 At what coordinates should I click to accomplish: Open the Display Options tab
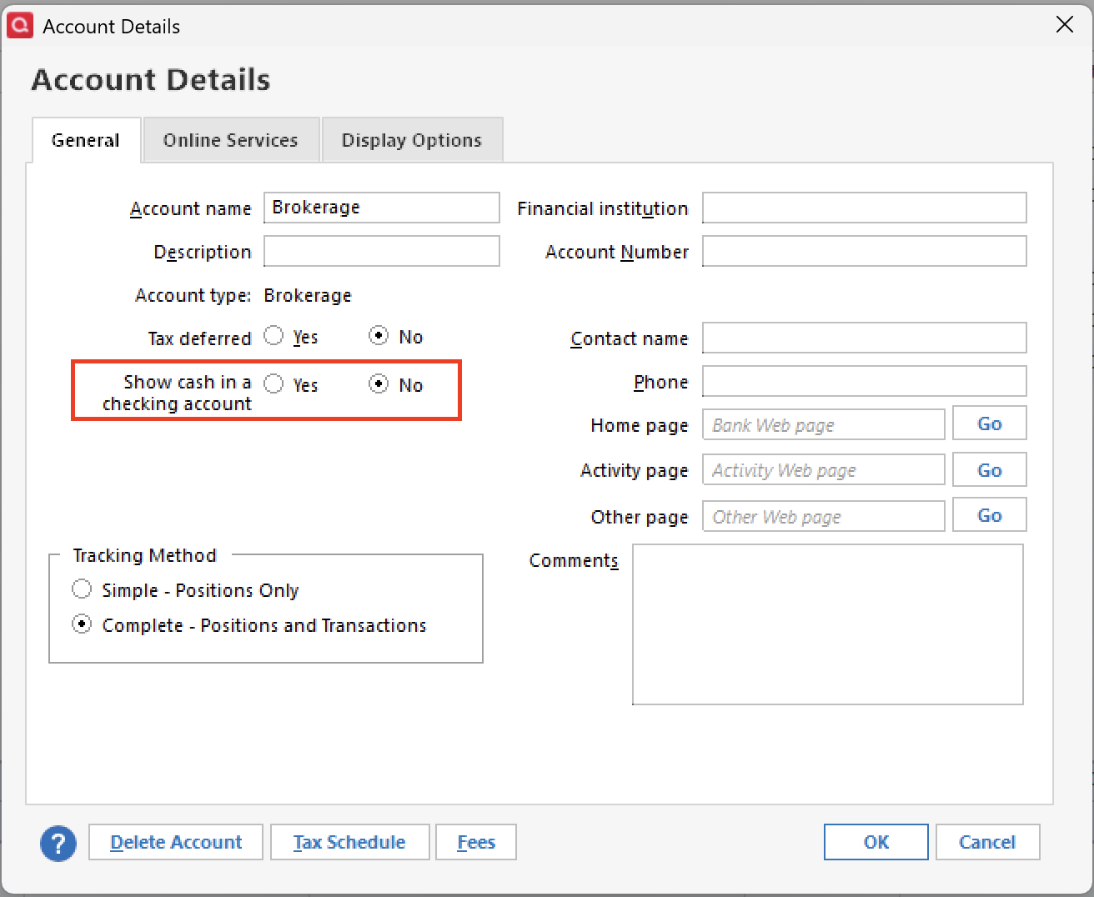point(411,140)
